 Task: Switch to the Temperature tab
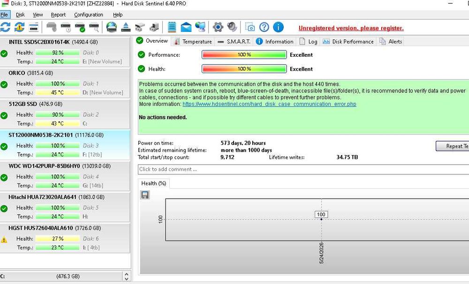coord(193,42)
